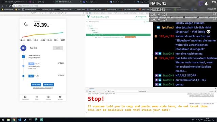Click the orange badge on the Log row
The image size is (217, 122).
(130, 37)
